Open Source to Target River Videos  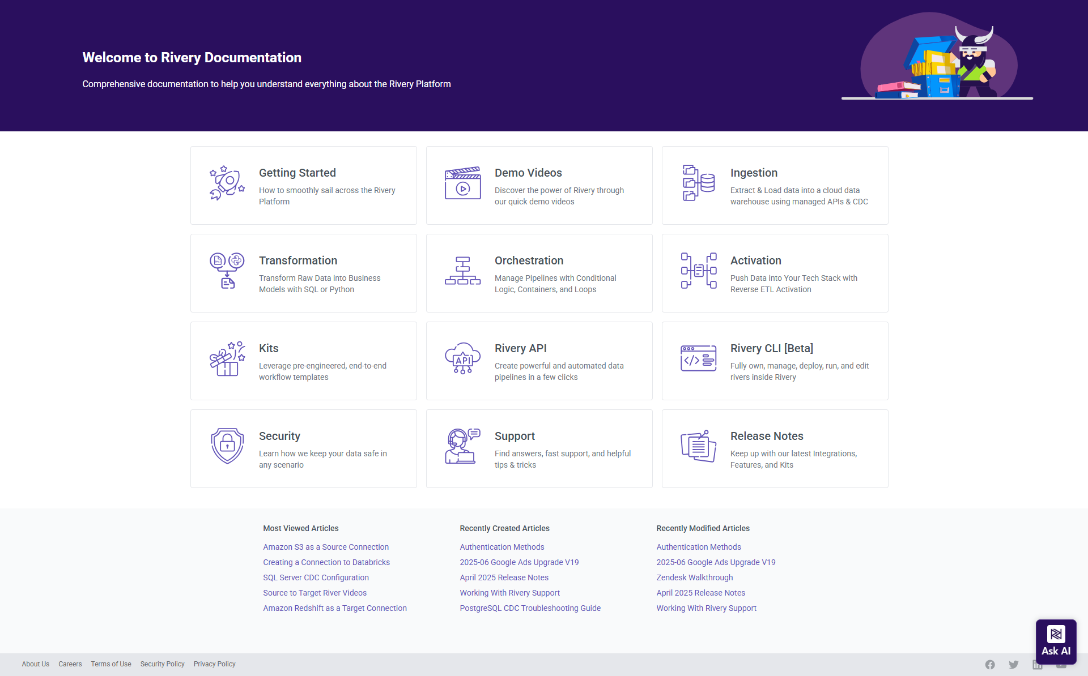coord(314,593)
